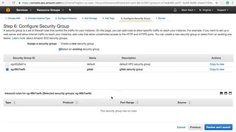Check the default security group checkbox
This screenshot has height=132, width=236.
[x=7, y=64]
